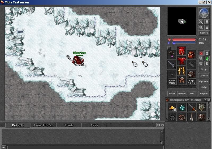Minimize the Backpack Of Holding container
Viewport: 212px width, 149px height.
pyautogui.click(x=206, y=100)
